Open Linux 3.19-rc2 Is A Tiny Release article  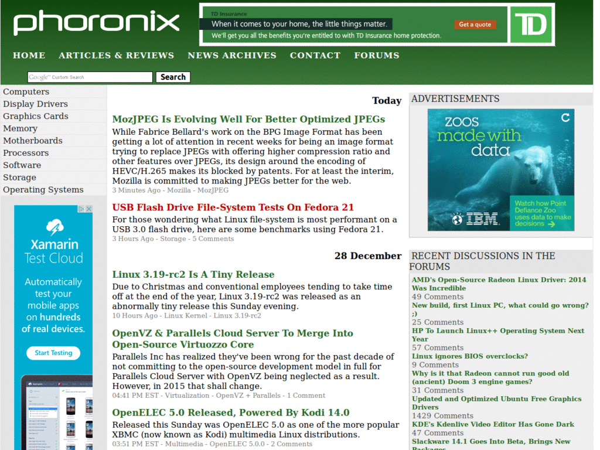click(193, 275)
